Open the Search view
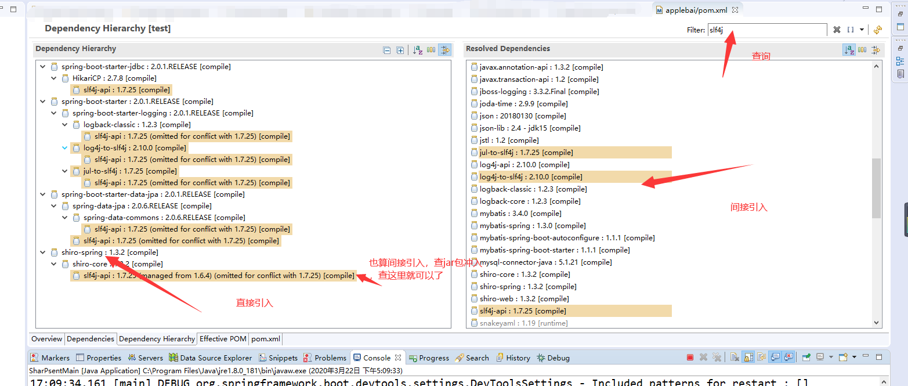This screenshot has width=908, height=386. pyautogui.click(x=472, y=358)
